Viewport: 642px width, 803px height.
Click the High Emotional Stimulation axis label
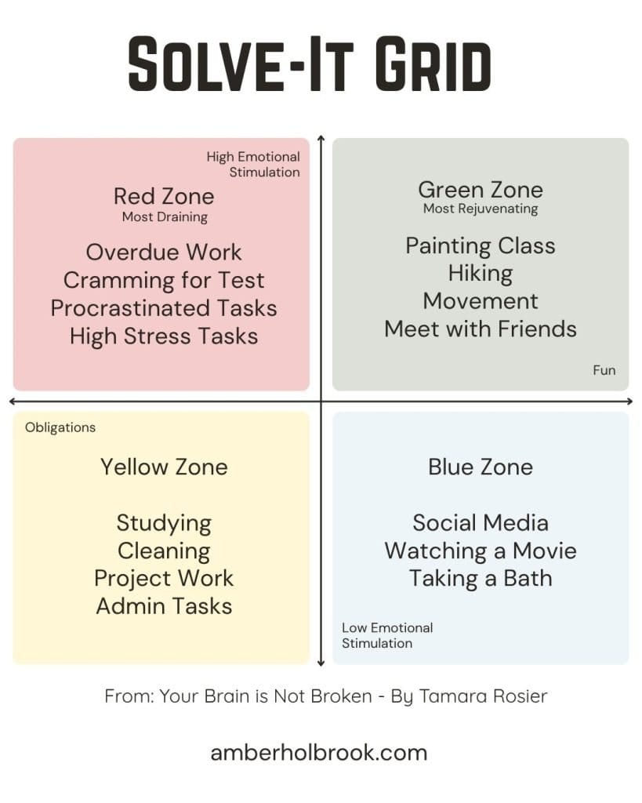[253, 165]
